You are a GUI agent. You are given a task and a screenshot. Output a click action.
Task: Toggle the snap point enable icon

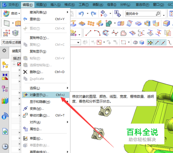tap(150, 43)
